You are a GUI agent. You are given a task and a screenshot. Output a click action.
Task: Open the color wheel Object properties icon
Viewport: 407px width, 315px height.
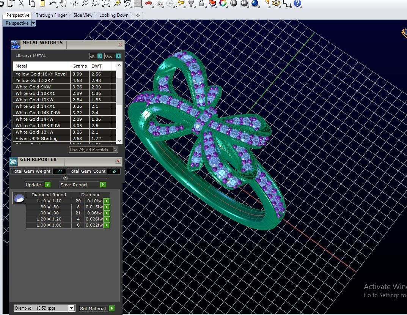tap(223, 3)
